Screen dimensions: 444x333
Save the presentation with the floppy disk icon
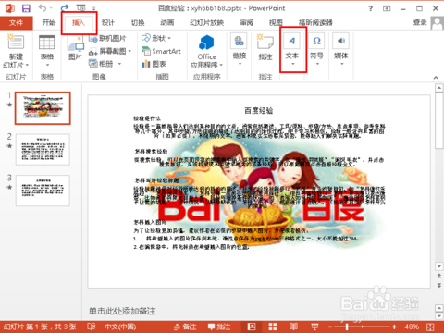(26, 8)
